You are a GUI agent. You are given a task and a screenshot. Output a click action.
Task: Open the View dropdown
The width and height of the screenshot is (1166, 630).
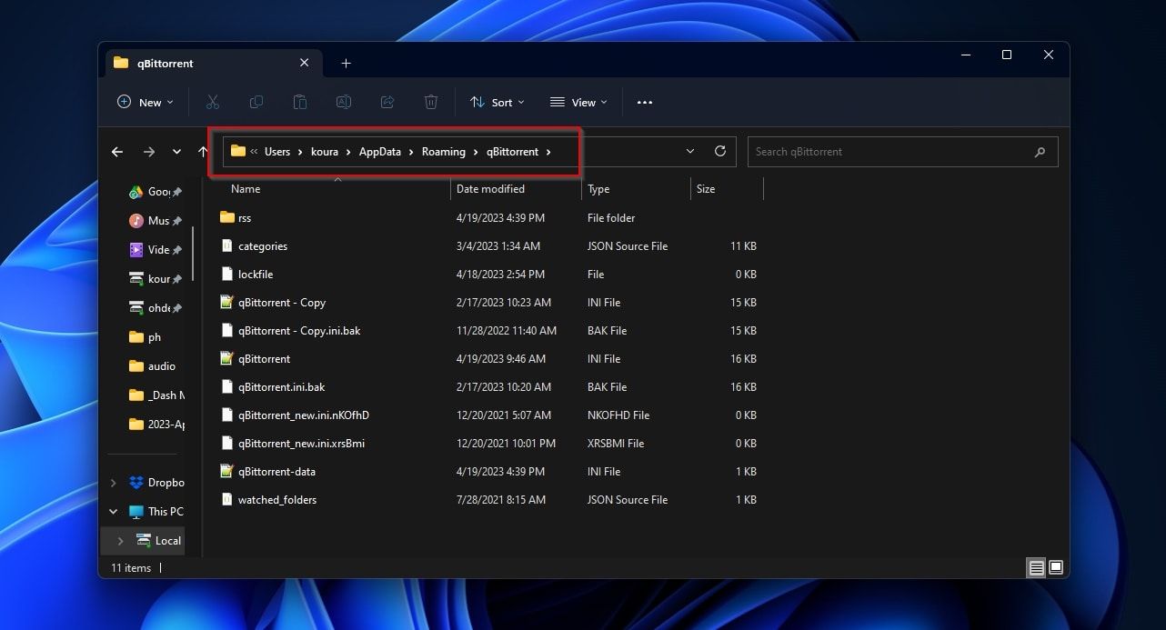pos(578,102)
